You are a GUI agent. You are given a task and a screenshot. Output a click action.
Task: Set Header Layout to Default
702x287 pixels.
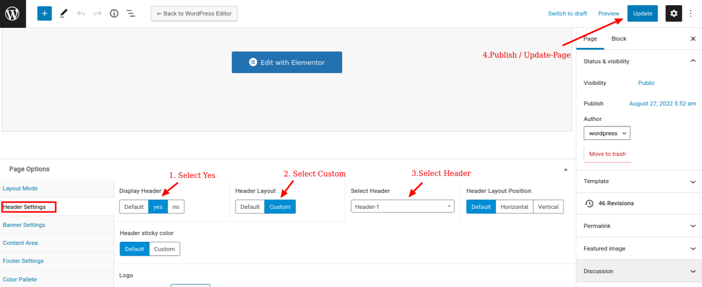[250, 207]
